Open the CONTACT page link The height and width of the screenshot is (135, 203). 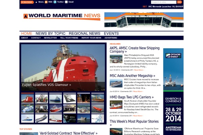(36, 38)
